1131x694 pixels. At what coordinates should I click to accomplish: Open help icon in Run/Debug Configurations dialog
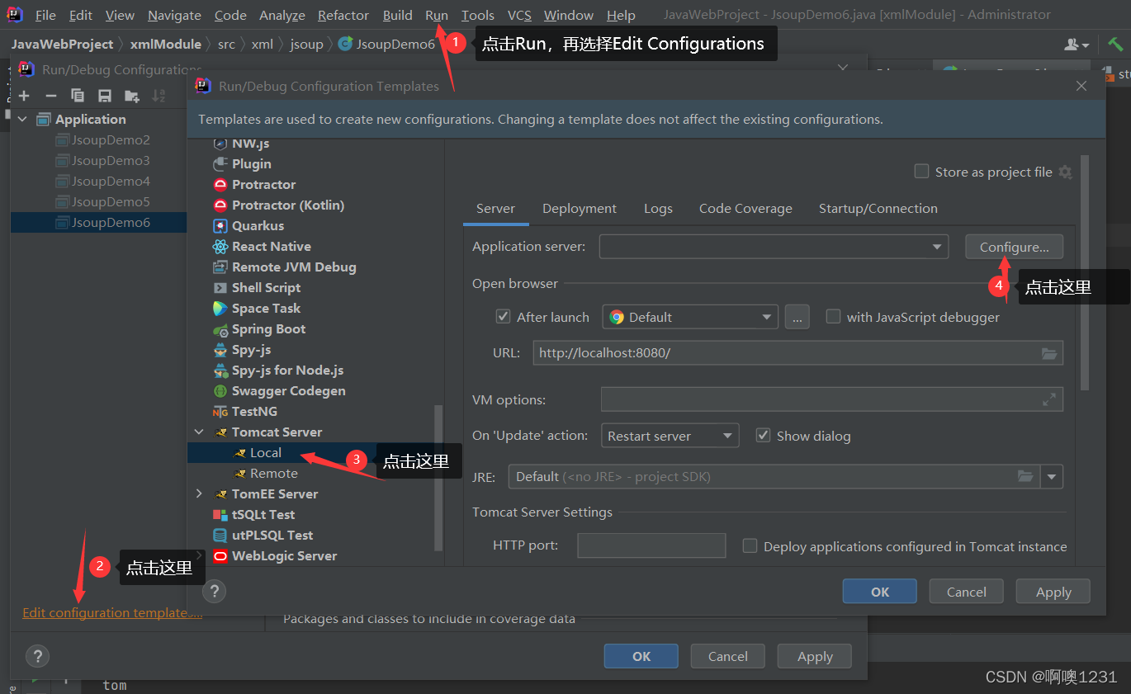[37, 657]
